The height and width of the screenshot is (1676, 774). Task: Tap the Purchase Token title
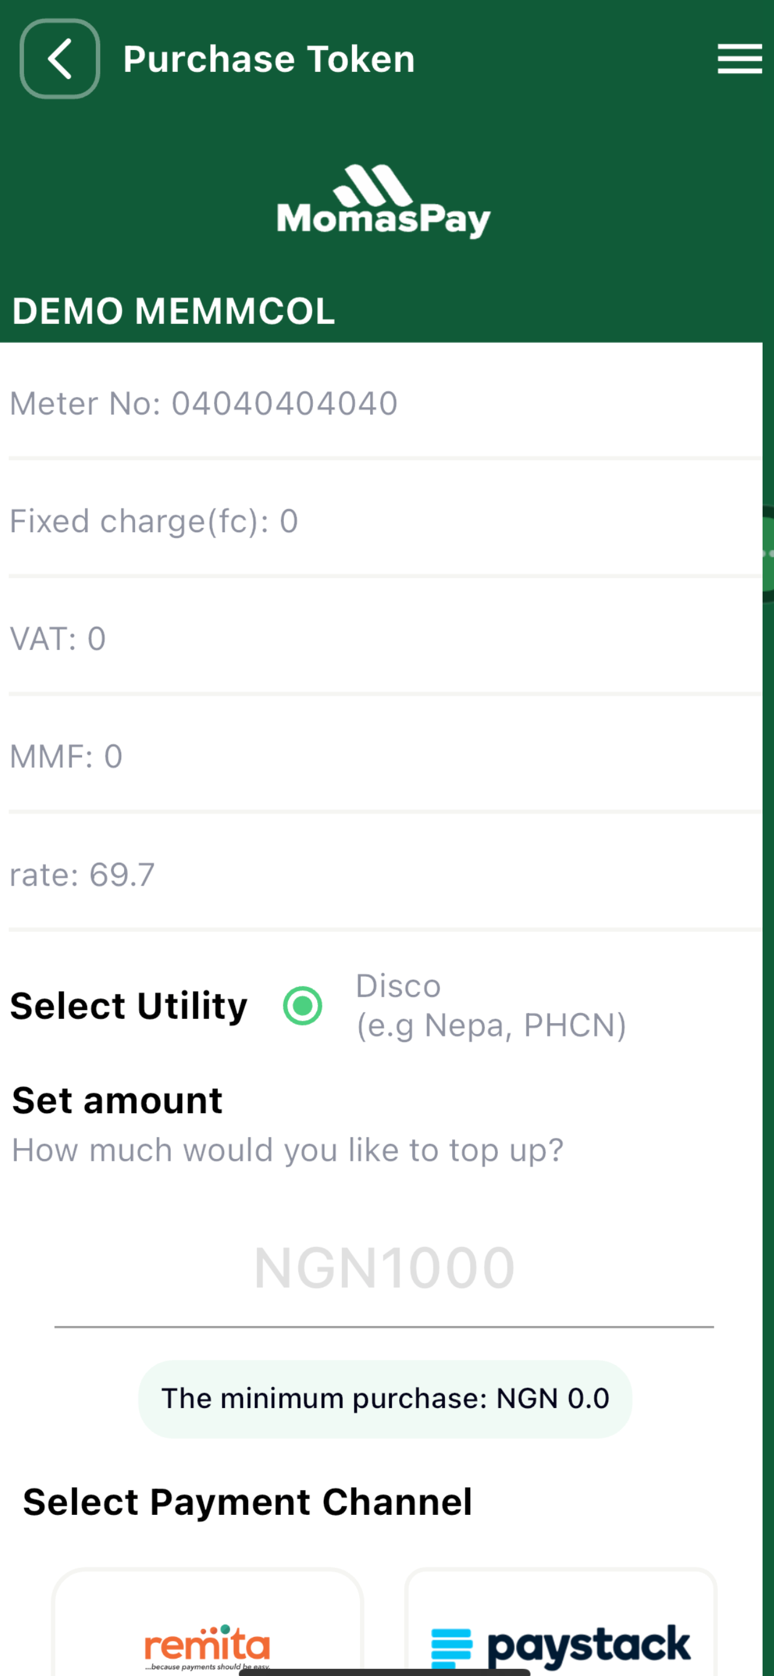pyautogui.click(x=269, y=59)
